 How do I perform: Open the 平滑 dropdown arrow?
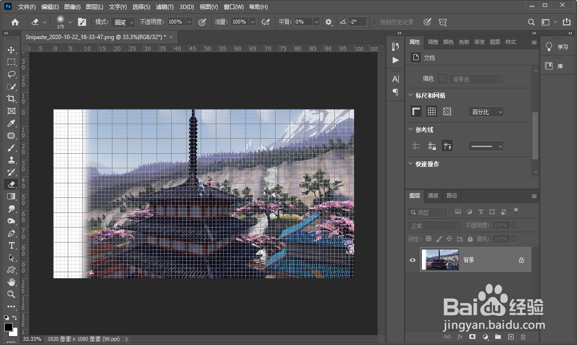(x=316, y=22)
